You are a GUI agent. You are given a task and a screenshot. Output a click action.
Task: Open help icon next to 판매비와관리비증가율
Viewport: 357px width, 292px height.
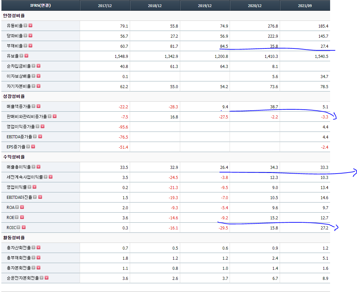pos(50,116)
